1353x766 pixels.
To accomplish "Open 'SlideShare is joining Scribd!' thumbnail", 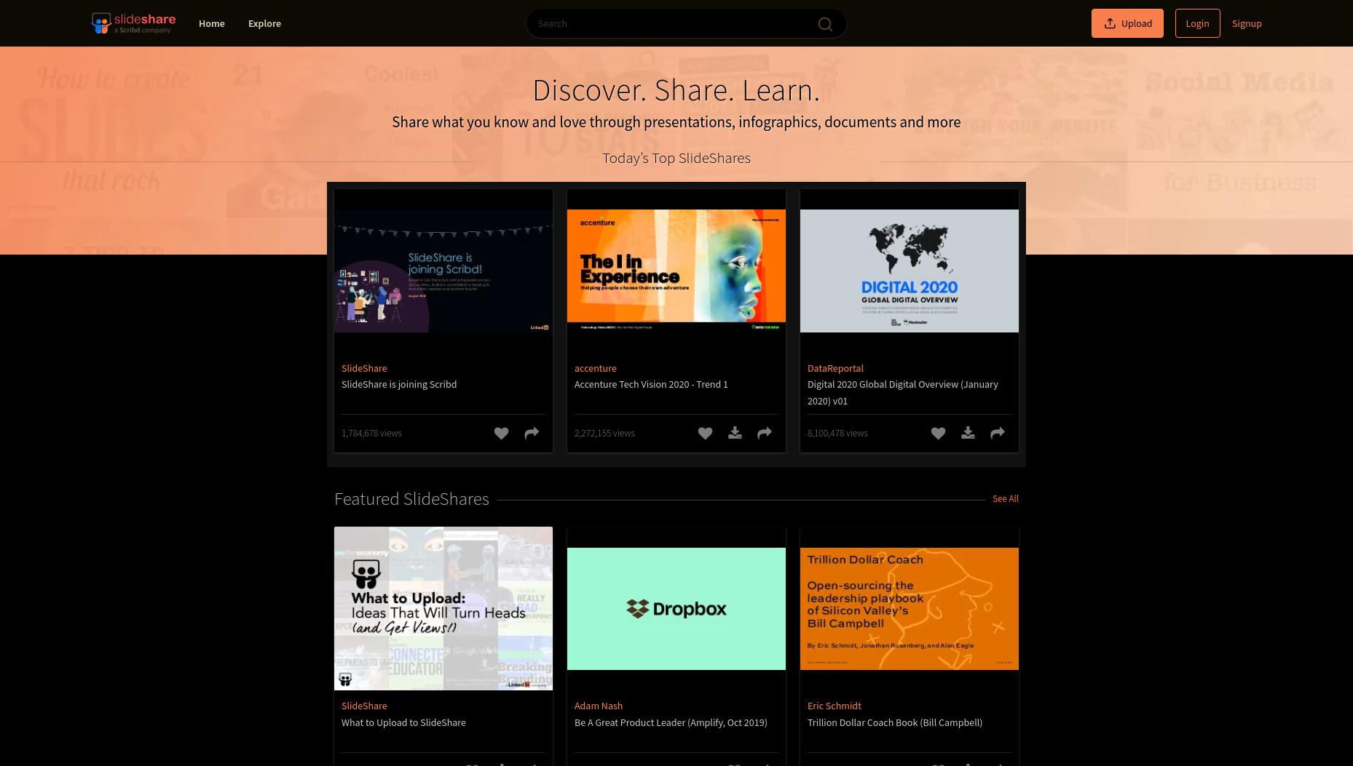I will [x=443, y=271].
